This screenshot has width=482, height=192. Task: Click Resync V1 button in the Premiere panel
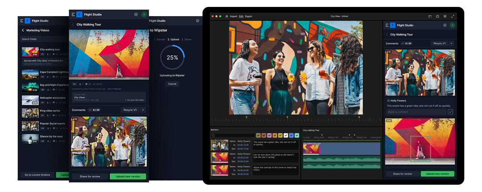click(x=439, y=43)
